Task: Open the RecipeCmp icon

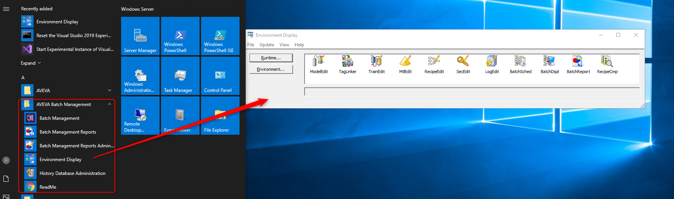Action: 607,64
